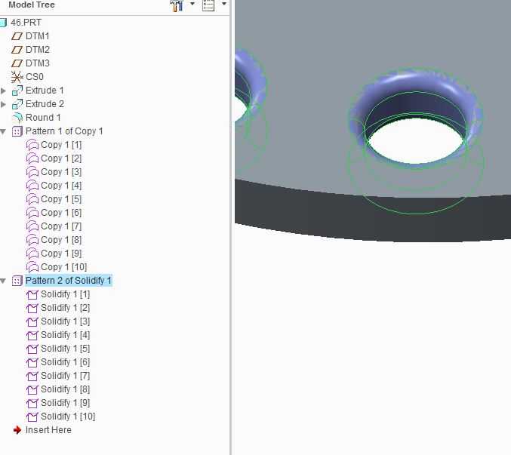Image resolution: width=511 pixels, height=455 pixels.
Task: Click the Copy 1 [6] surface icon
Action: 32,213
